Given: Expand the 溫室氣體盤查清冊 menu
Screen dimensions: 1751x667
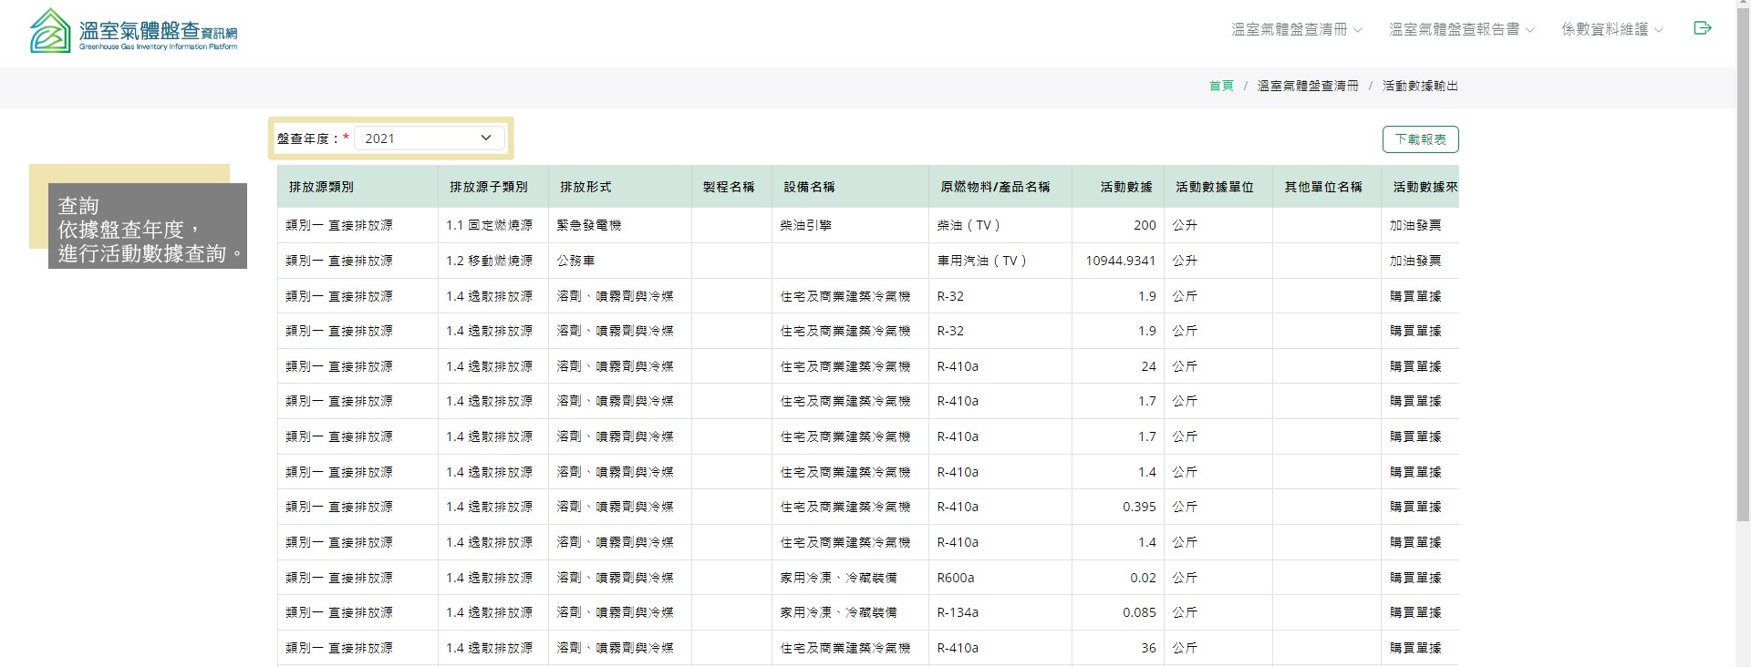Looking at the screenshot, I should (1296, 29).
